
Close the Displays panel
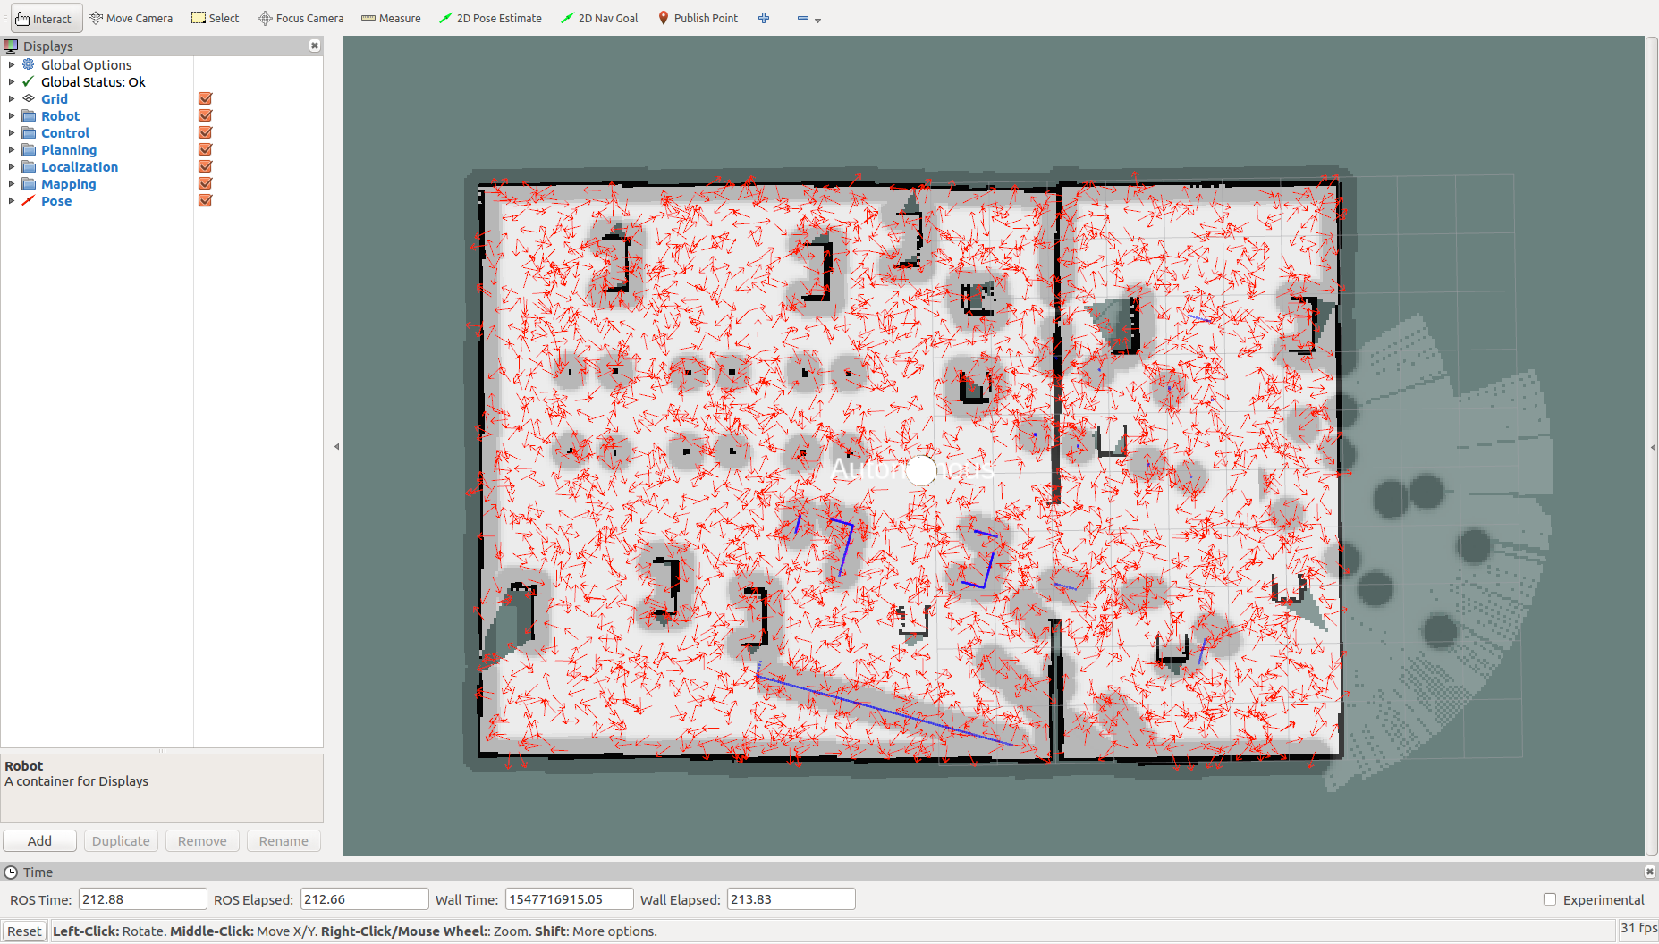(315, 46)
